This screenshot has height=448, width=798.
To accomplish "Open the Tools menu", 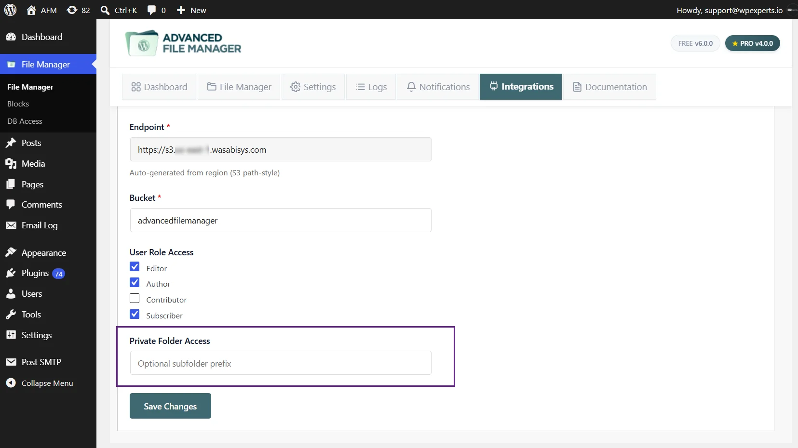I will 48,314.
